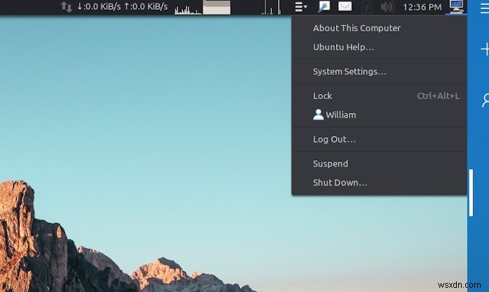Open the indicator list dropdown with arrow
Image resolution: width=489 pixels, height=292 pixels.
pyautogui.click(x=301, y=7)
